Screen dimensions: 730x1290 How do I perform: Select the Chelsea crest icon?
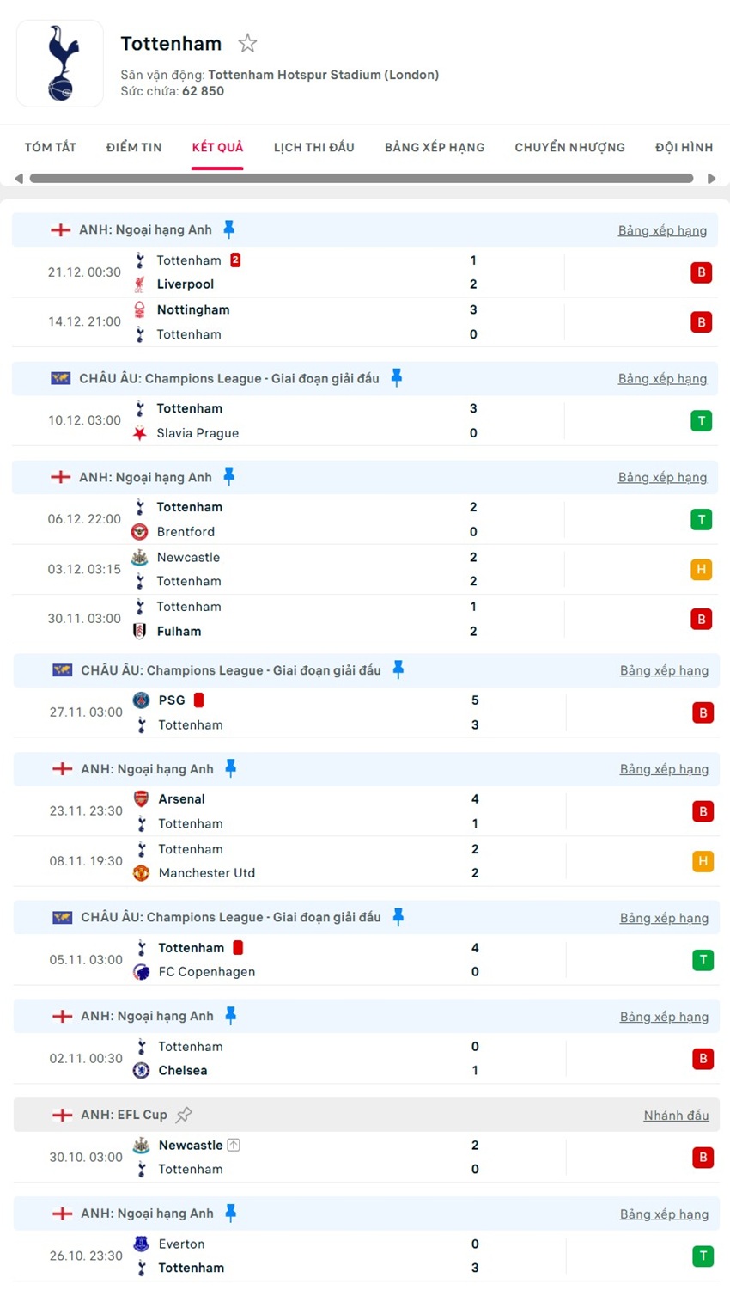pyautogui.click(x=140, y=1071)
